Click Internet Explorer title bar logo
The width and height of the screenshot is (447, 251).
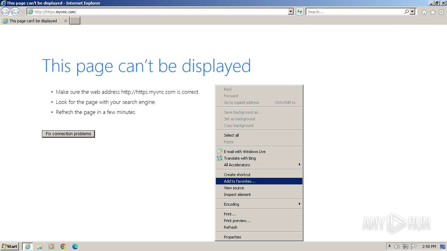pos(3,3)
